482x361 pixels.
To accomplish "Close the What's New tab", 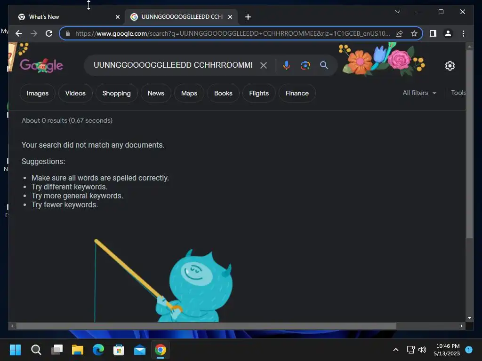I will coord(117,17).
